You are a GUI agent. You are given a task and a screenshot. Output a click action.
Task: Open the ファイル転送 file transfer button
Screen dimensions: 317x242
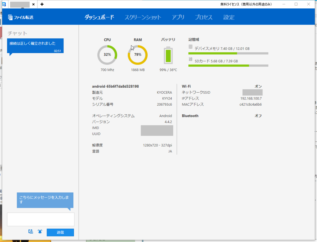(x=21, y=17)
